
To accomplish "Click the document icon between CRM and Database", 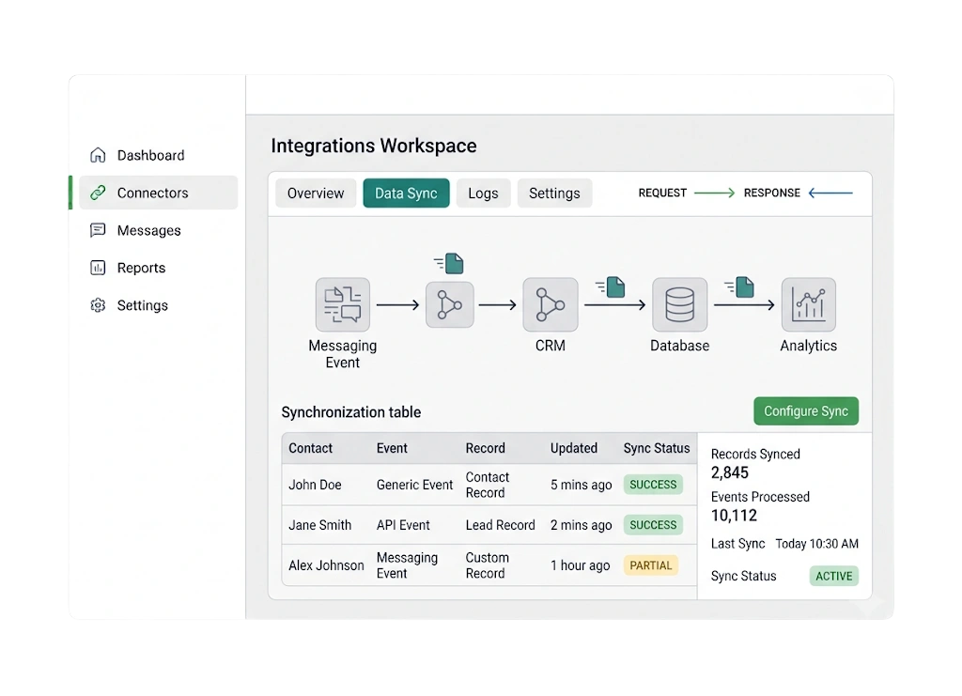I will point(611,286).
